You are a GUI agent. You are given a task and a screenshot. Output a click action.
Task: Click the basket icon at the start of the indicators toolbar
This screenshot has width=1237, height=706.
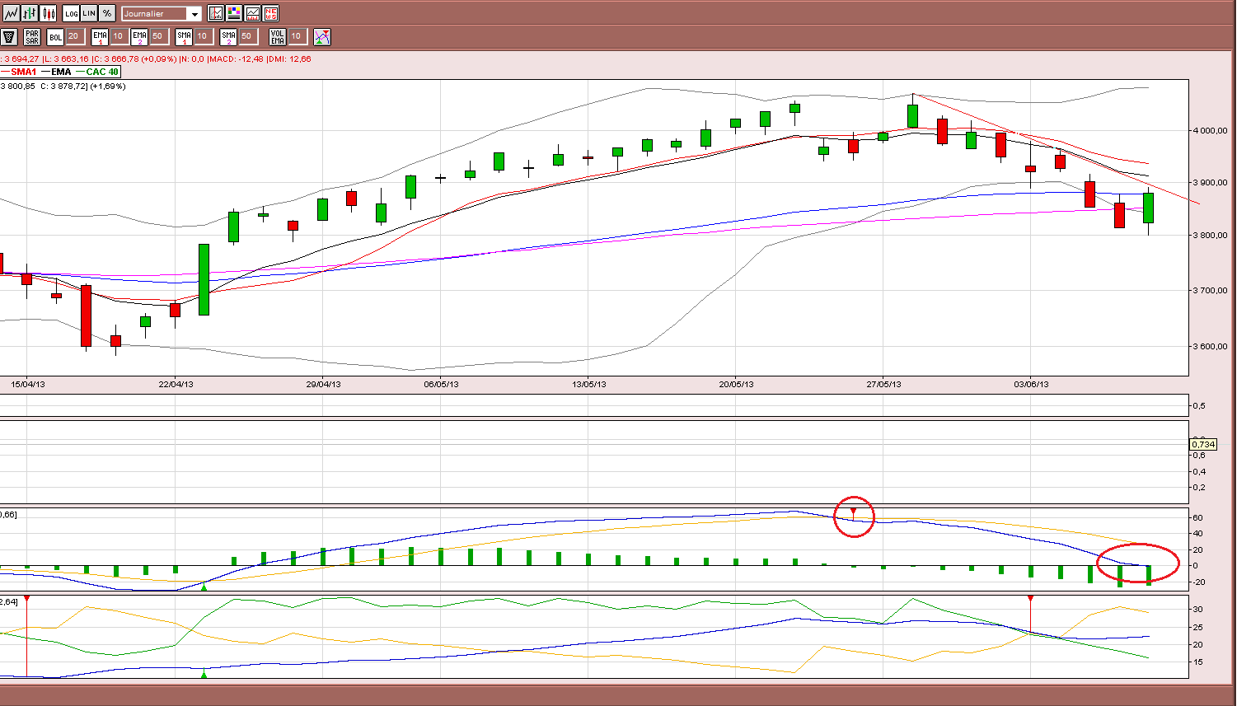coord(9,36)
